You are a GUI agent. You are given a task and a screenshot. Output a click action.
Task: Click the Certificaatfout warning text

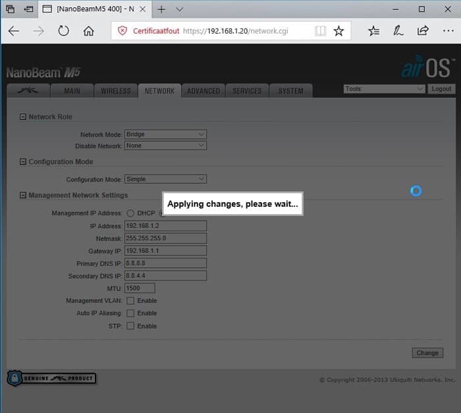156,31
